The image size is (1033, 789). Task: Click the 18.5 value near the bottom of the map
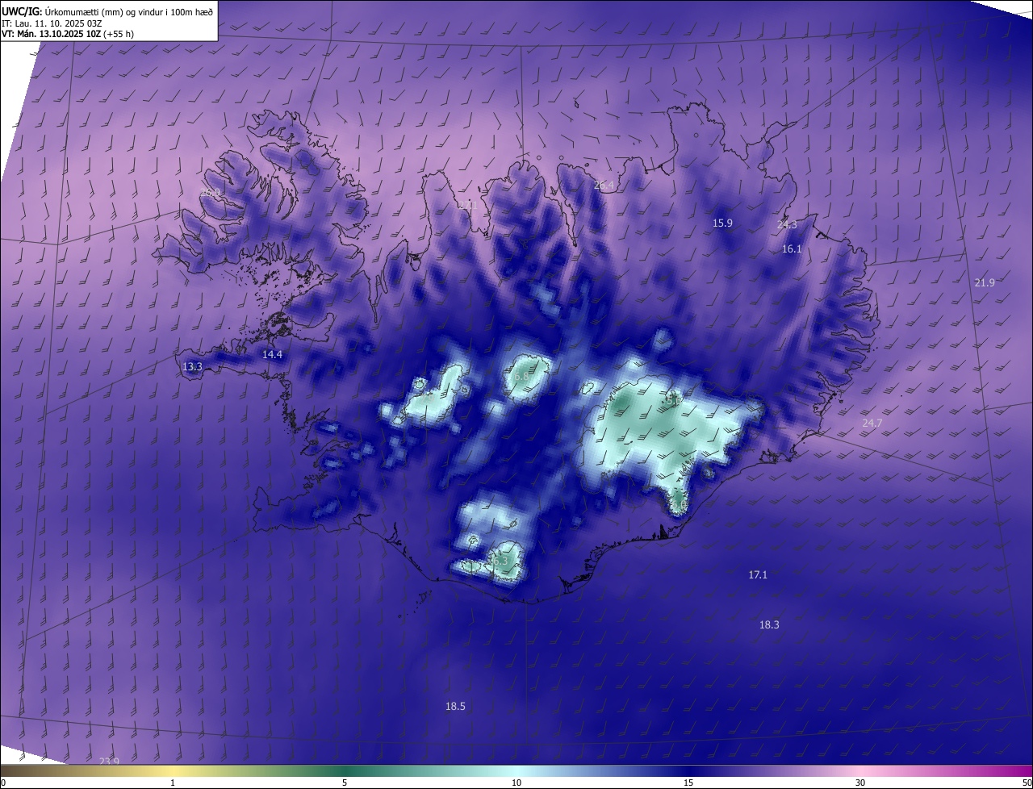[455, 707]
